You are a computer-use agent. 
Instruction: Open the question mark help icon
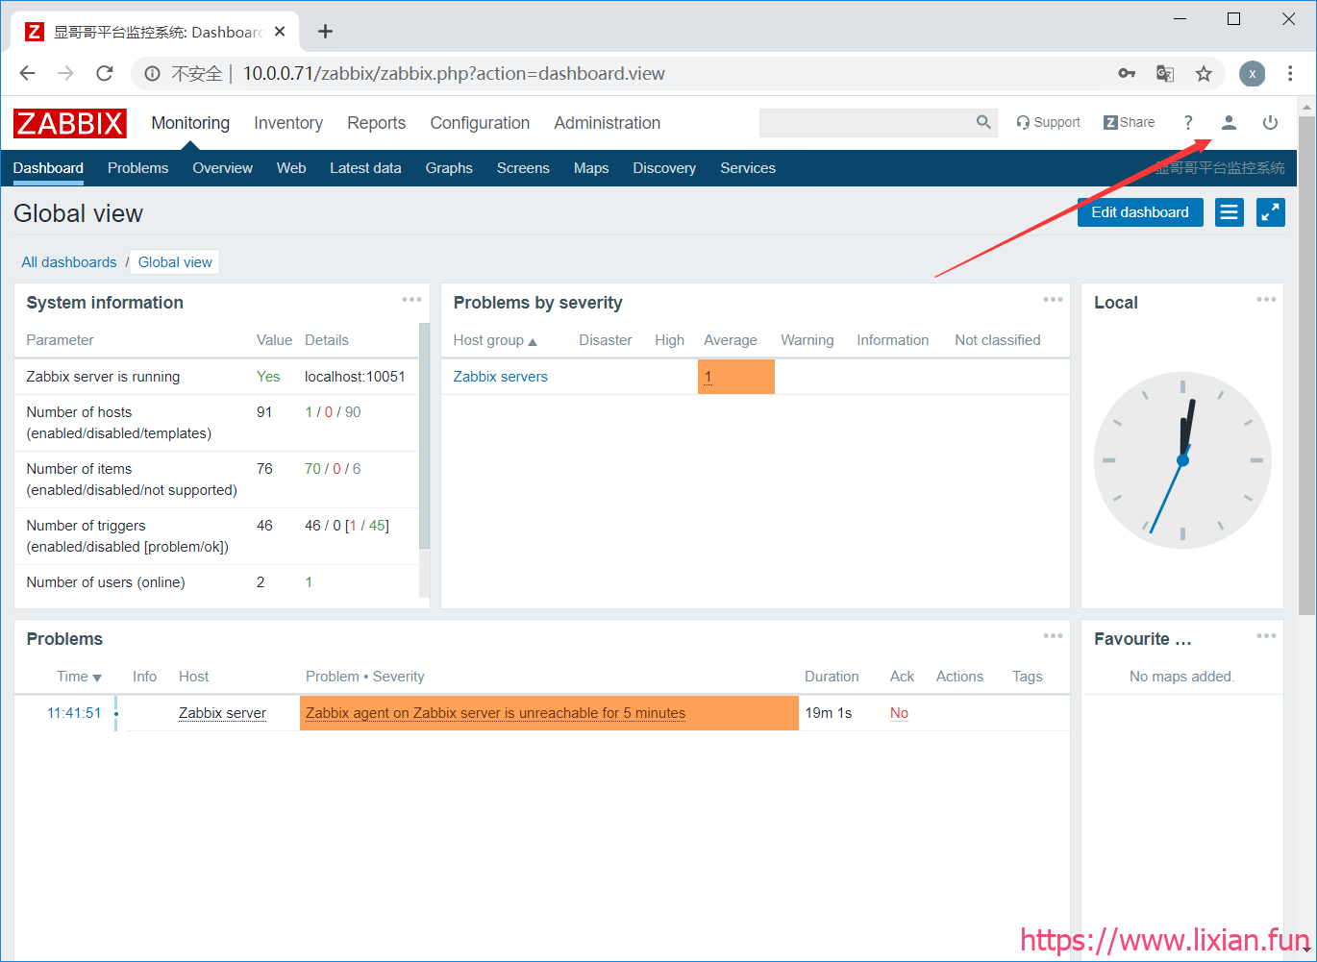coord(1188,123)
